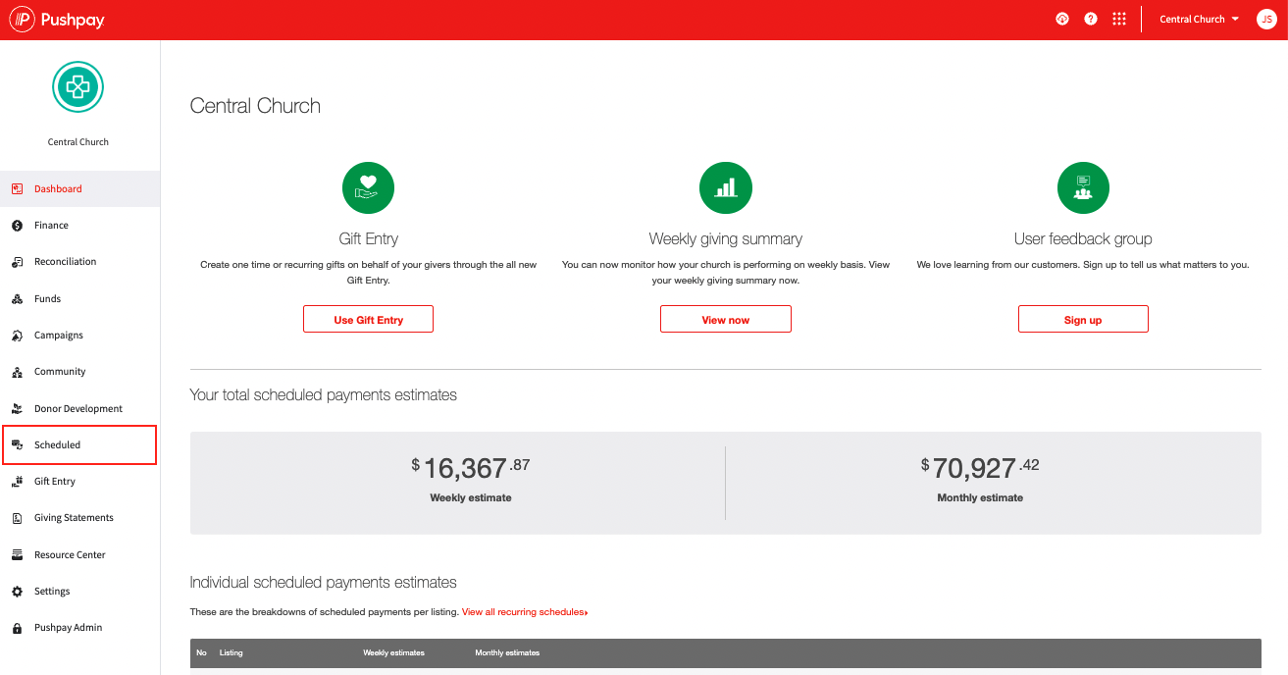This screenshot has height=675, width=1288.
Task: Open the speedometer icon in top bar
Action: point(1061,20)
